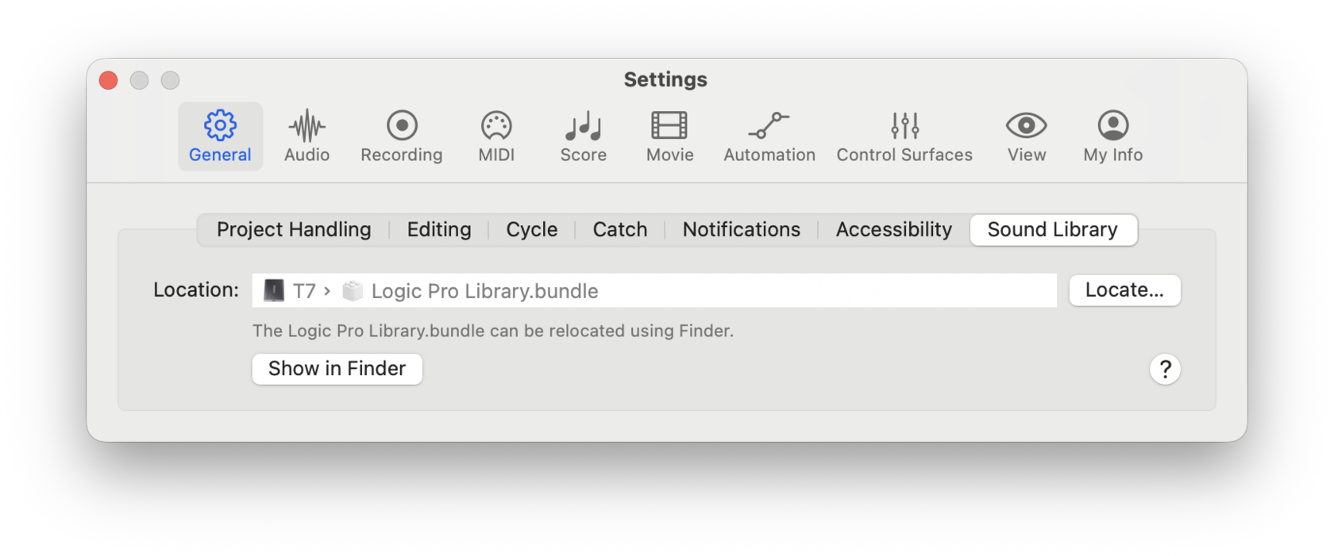This screenshot has width=1334, height=556.
Task: Switch to the Project Handling tab
Action: tap(294, 230)
